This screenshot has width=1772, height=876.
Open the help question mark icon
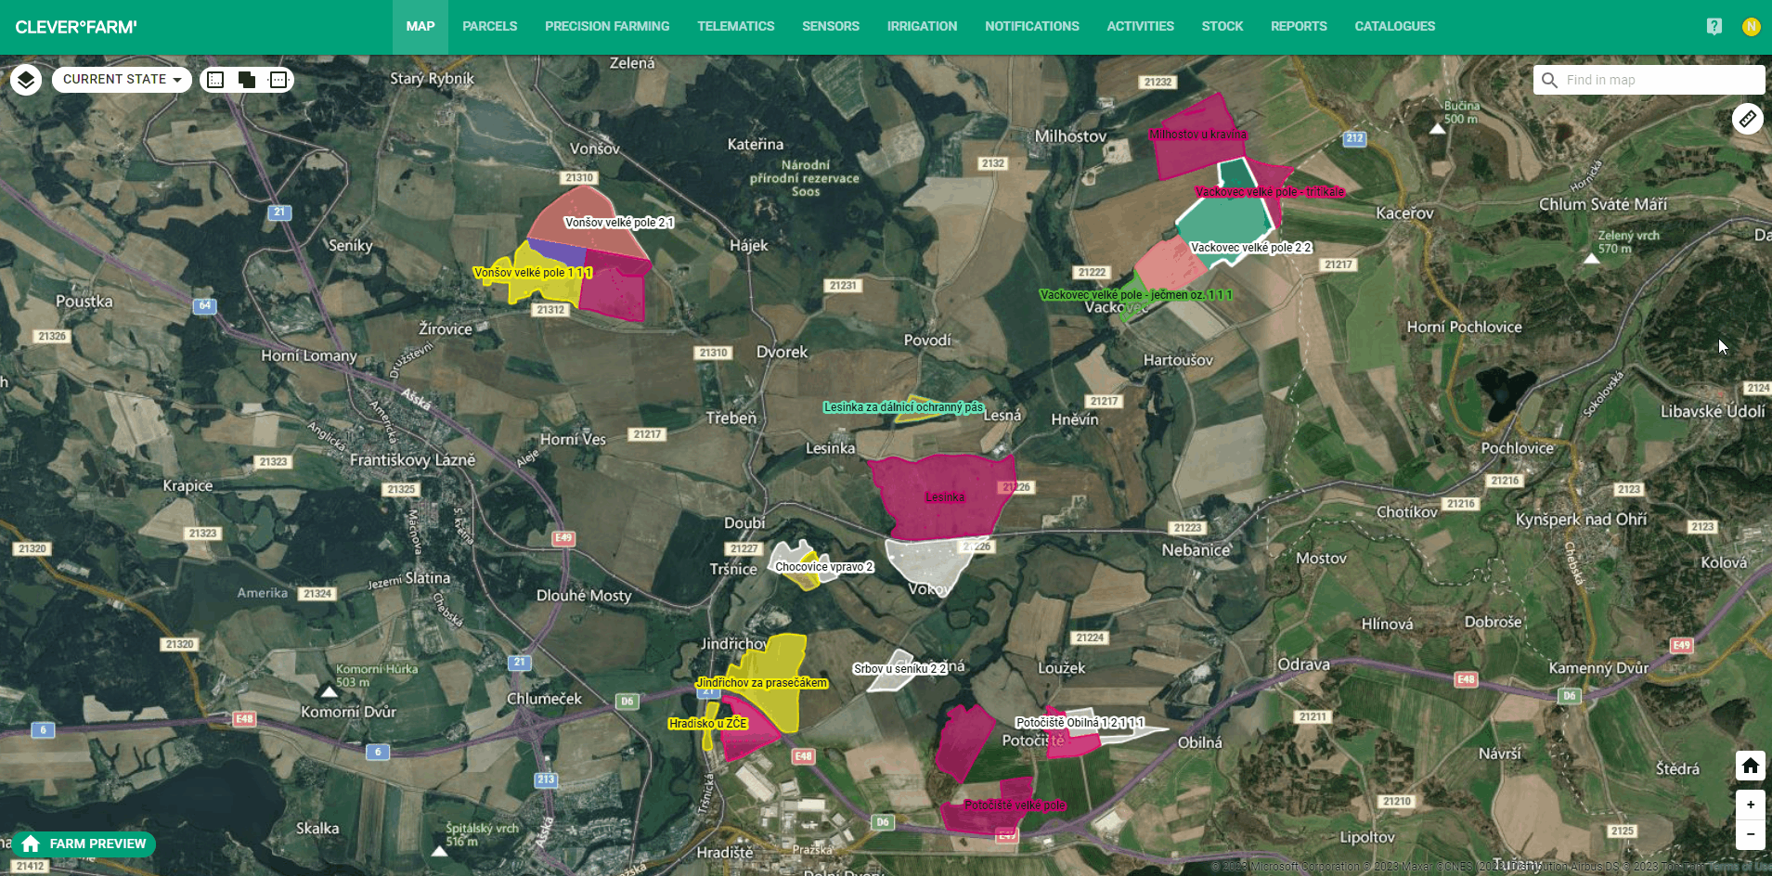click(1714, 27)
